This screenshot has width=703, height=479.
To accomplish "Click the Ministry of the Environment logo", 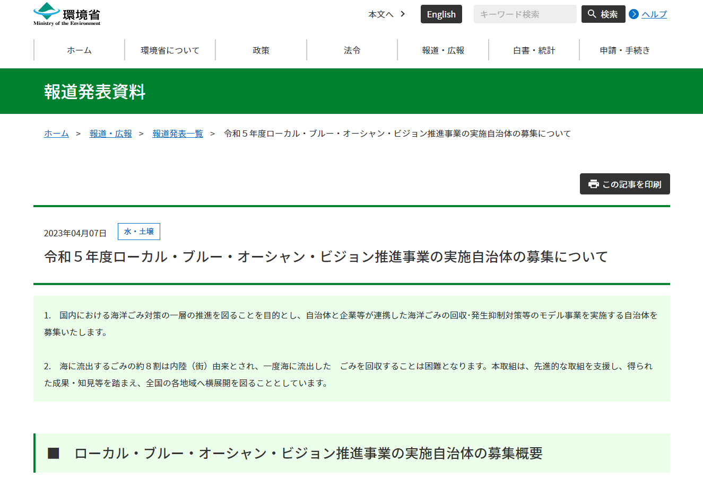I will pyautogui.click(x=67, y=14).
